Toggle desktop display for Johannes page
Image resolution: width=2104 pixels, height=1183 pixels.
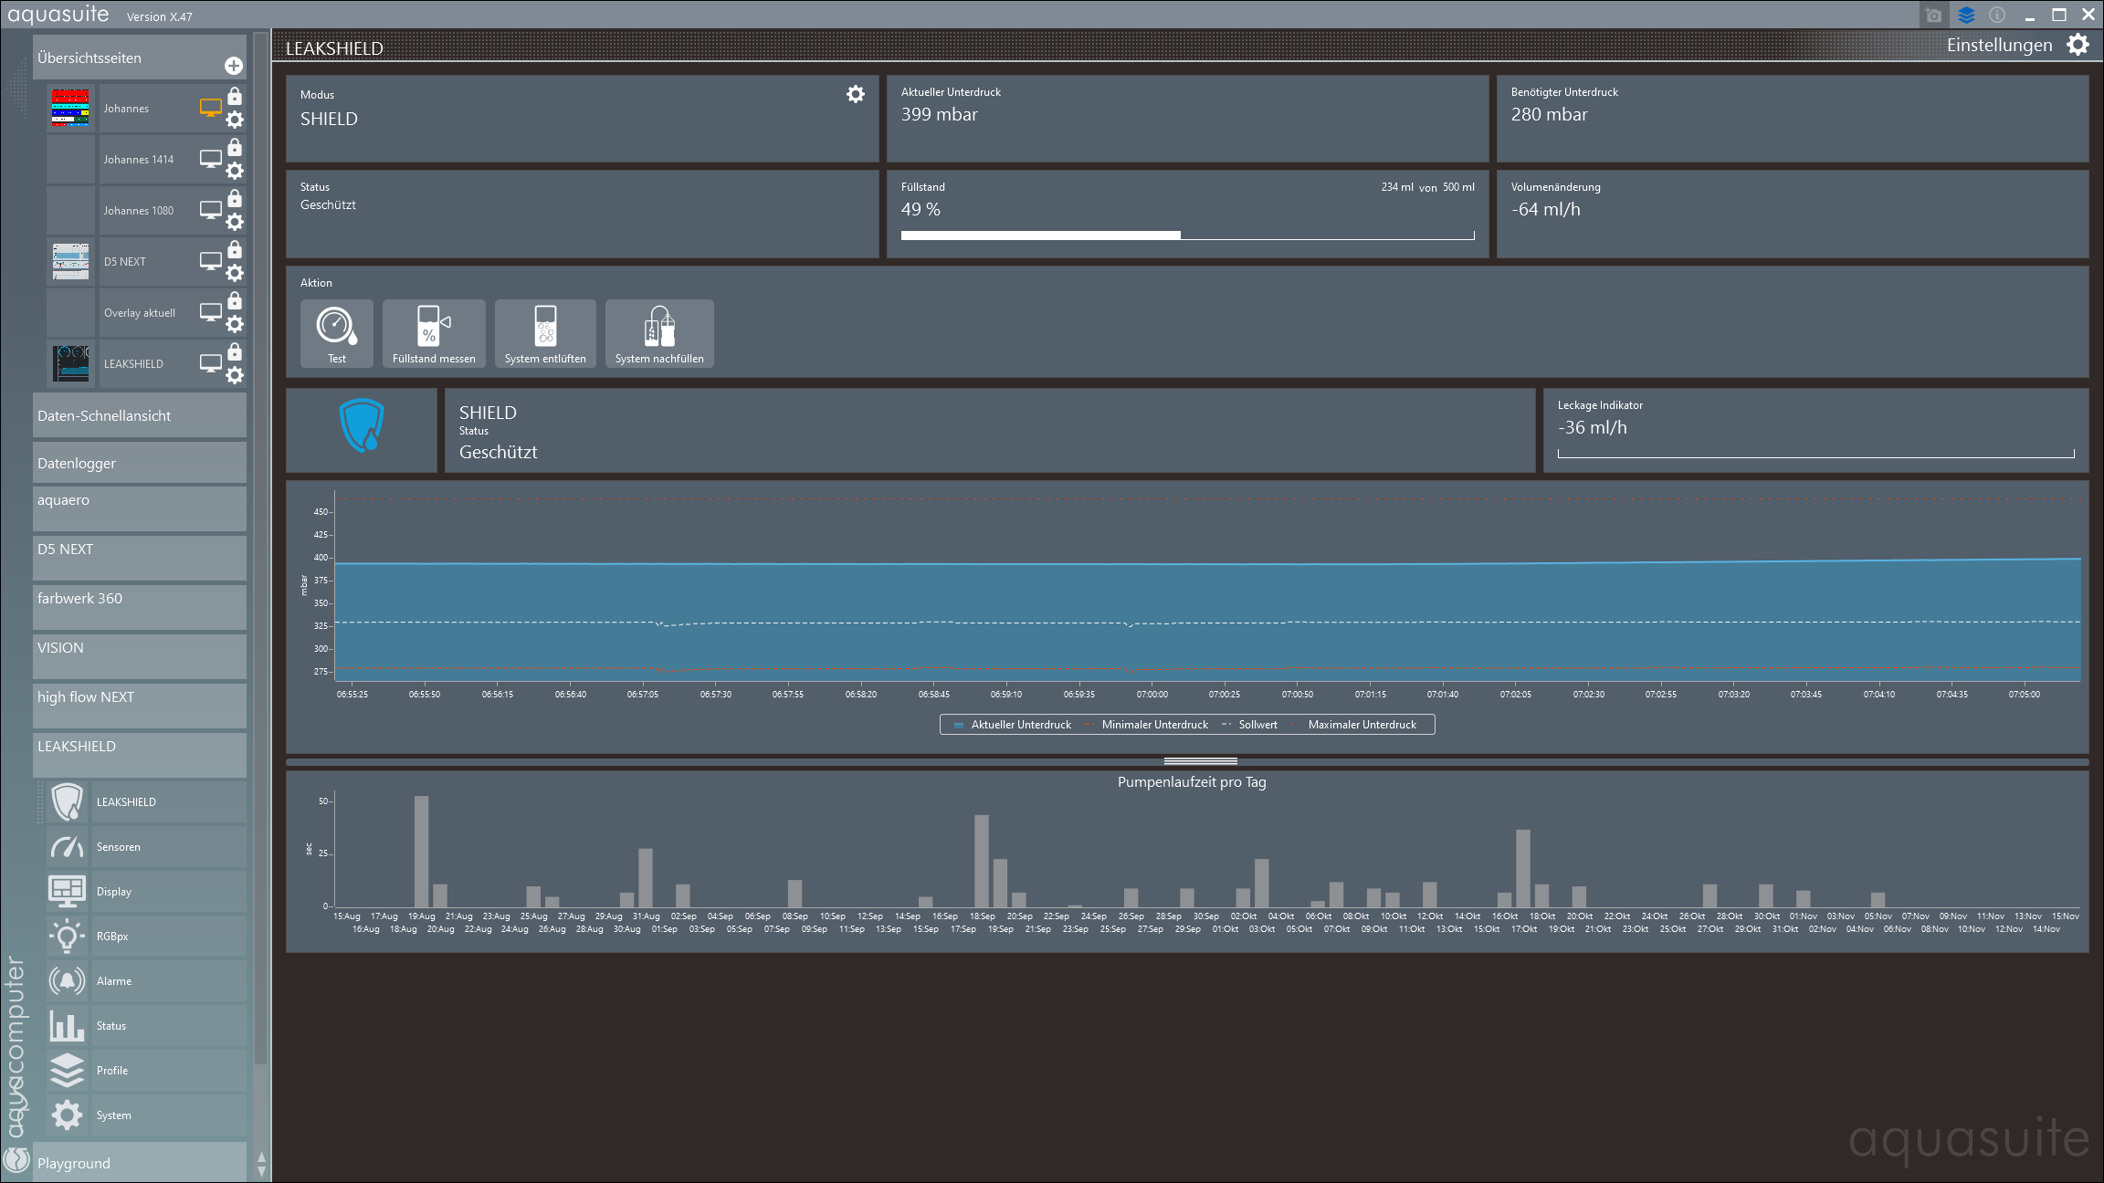click(211, 108)
